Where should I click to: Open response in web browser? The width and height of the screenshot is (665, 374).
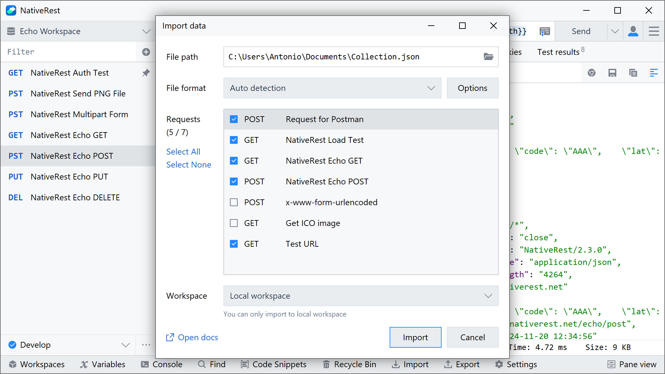click(592, 73)
